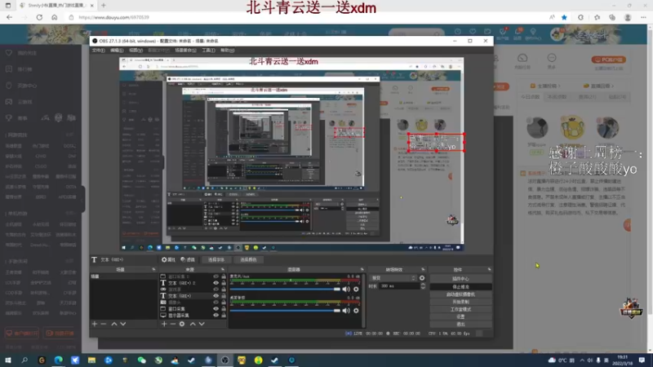
Task: Adjust 麦克风/Aux volume slider
Action: 285,290
